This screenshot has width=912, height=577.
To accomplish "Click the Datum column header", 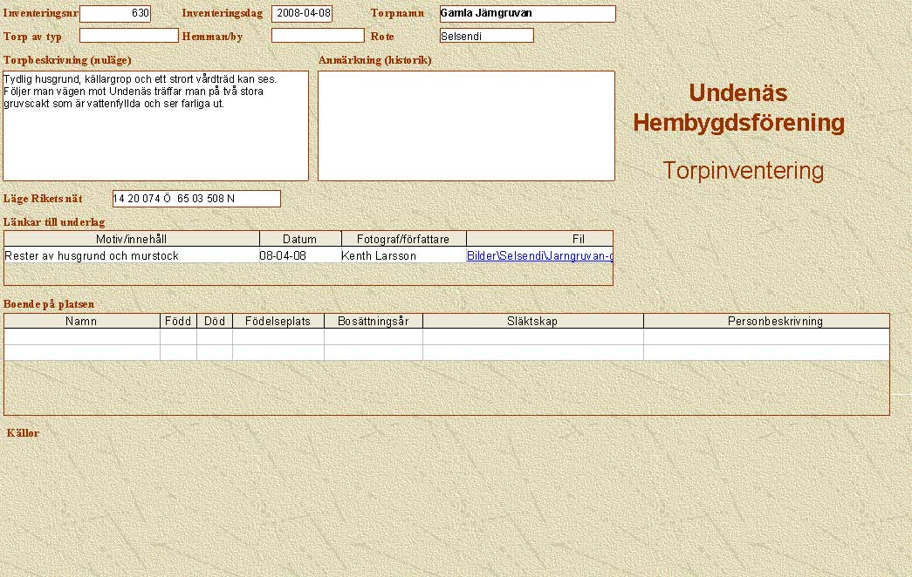I will tap(299, 239).
